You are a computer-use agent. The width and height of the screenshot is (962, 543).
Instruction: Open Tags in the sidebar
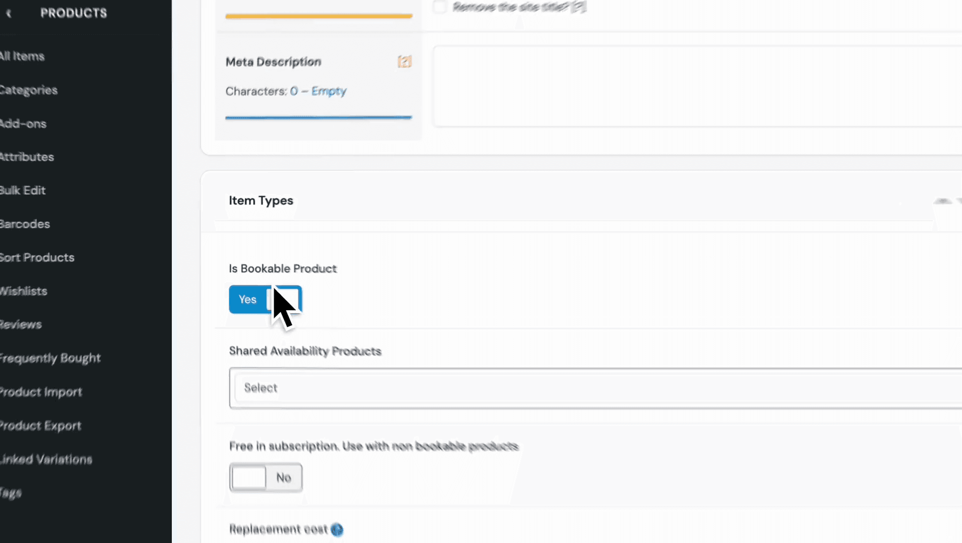pyautogui.click(x=11, y=493)
